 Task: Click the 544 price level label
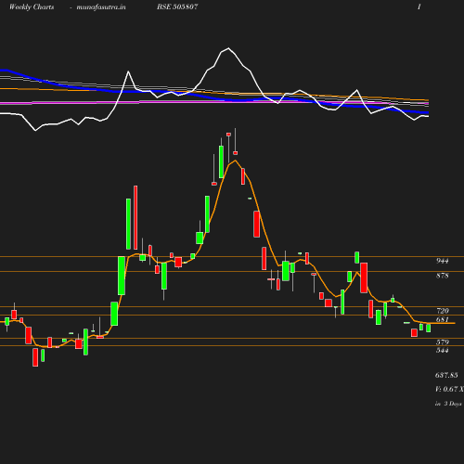(x=443, y=350)
